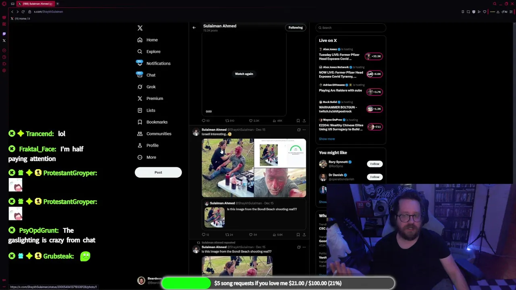Click the X logo in the sidebar
This screenshot has height=290, width=516.
tap(140, 28)
